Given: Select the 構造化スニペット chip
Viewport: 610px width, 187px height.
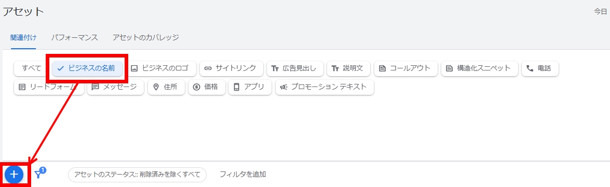Looking at the screenshot, I should [x=480, y=68].
